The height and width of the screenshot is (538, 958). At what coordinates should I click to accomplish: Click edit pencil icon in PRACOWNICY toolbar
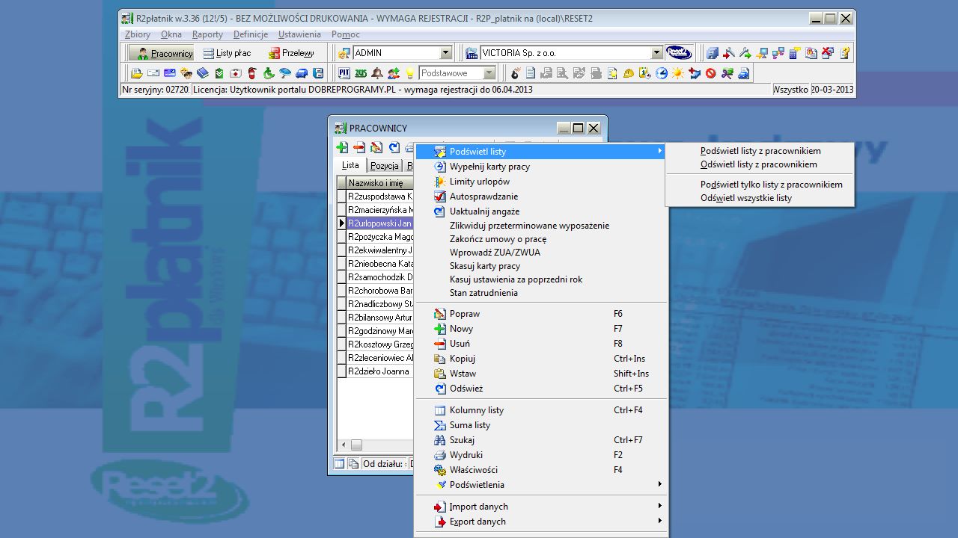(x=376, y=147)
